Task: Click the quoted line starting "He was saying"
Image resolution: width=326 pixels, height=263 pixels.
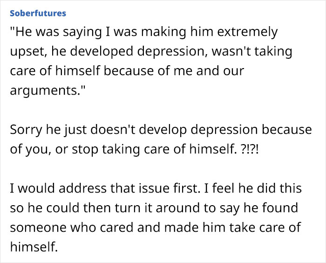Action: [x=143, y=32]
